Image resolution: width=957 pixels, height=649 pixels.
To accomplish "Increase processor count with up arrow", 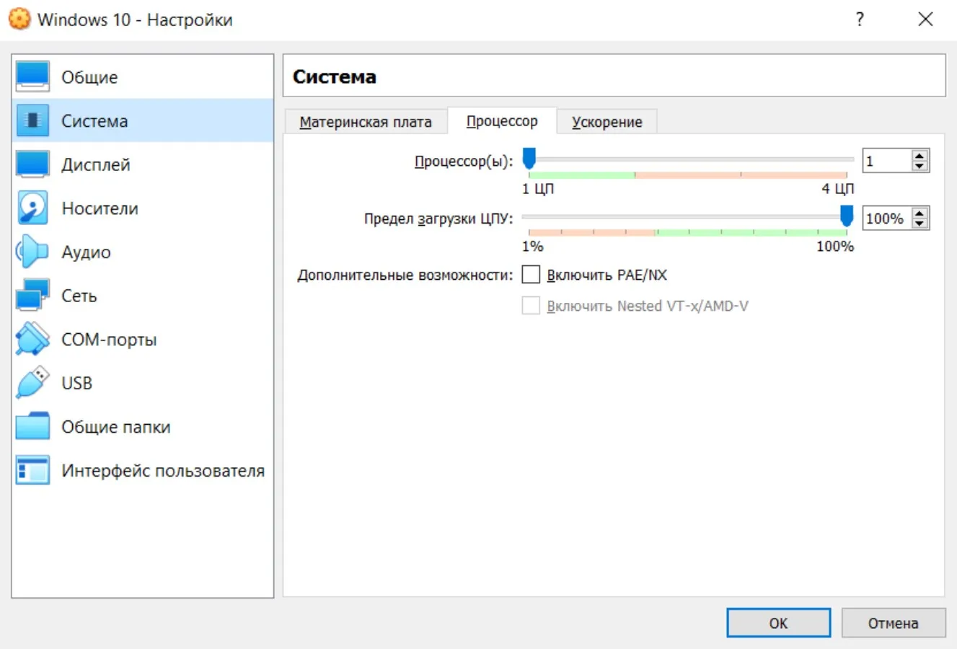I will pyautogui.click(x=919, y=156).
